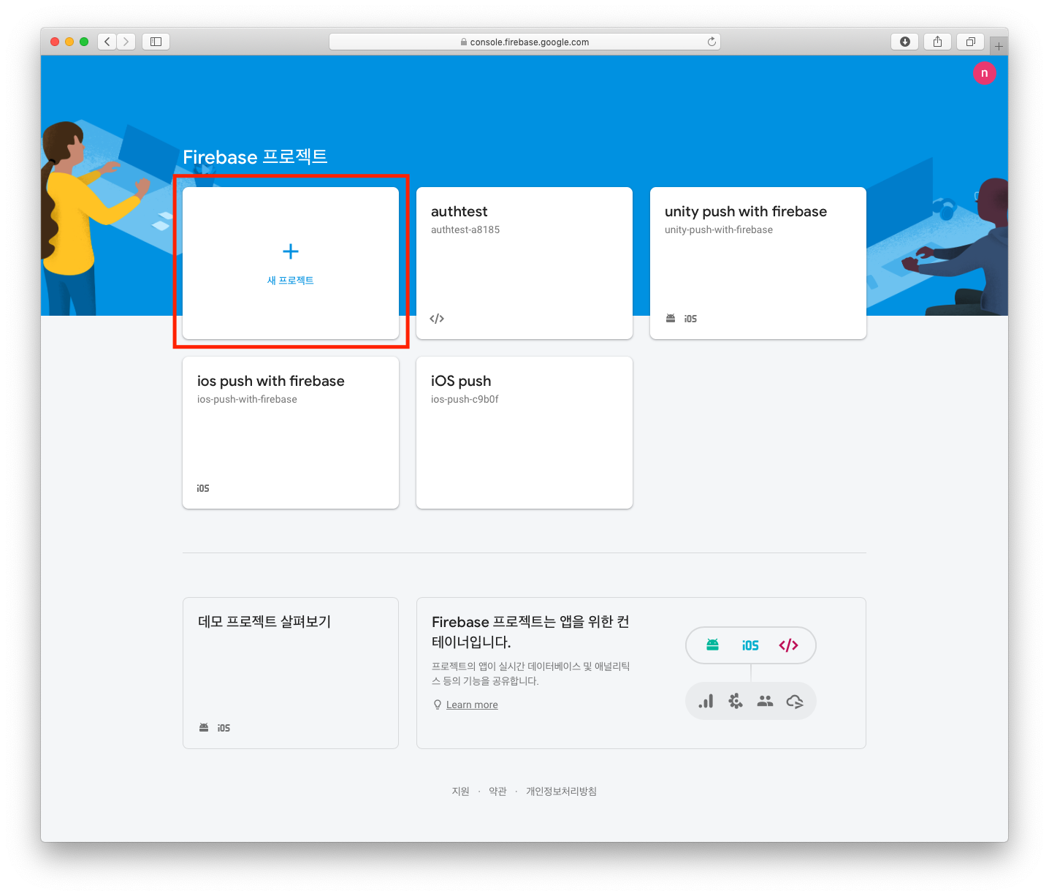Click blue iOS icon in container diagram
The height and width of the screenshot is (896, 1049).
click(x=750, y=645)
